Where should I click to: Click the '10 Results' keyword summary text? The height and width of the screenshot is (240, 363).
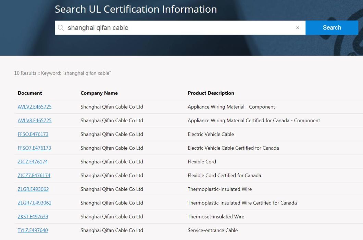click(62, 73)
